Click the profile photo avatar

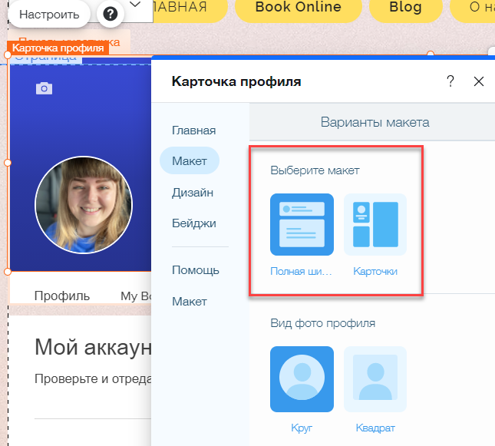(x=84, y=205)
